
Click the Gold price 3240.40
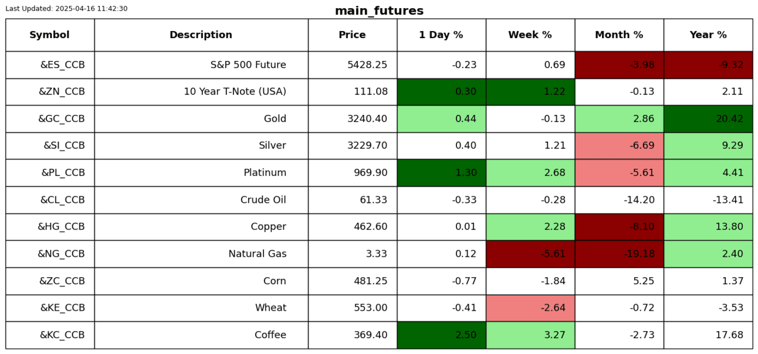(367, 119)
